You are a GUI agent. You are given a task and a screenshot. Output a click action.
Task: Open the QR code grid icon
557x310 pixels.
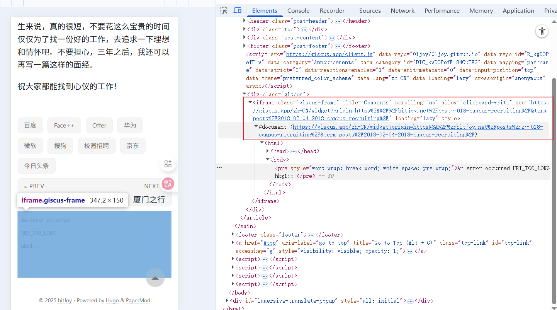pos(168,164)
